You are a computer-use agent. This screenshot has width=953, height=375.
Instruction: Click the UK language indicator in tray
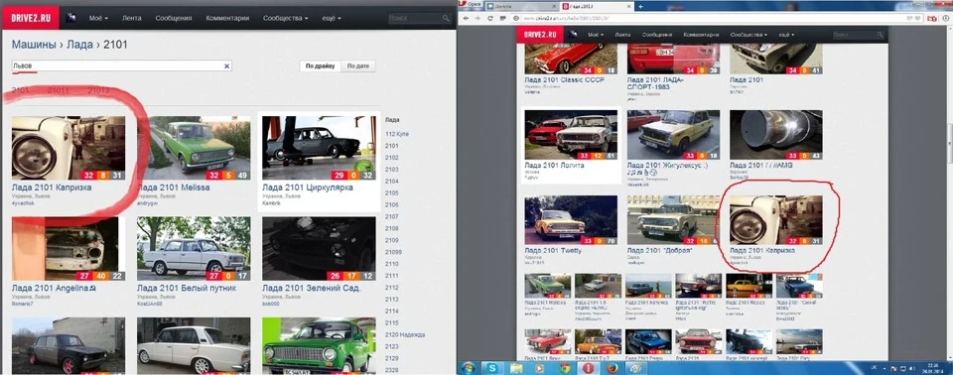point(874,368)
